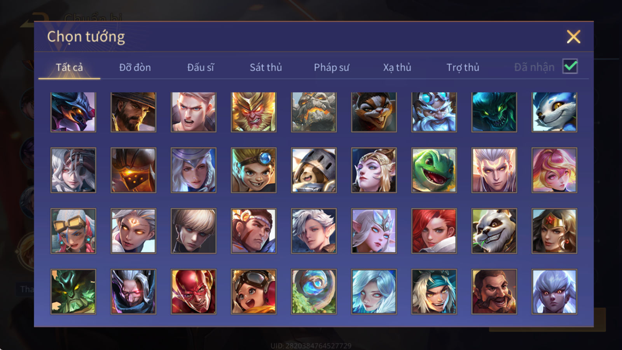Pick the pilot girl with goggles
Viewport: 622px width, 350px height.
point(253,291)
